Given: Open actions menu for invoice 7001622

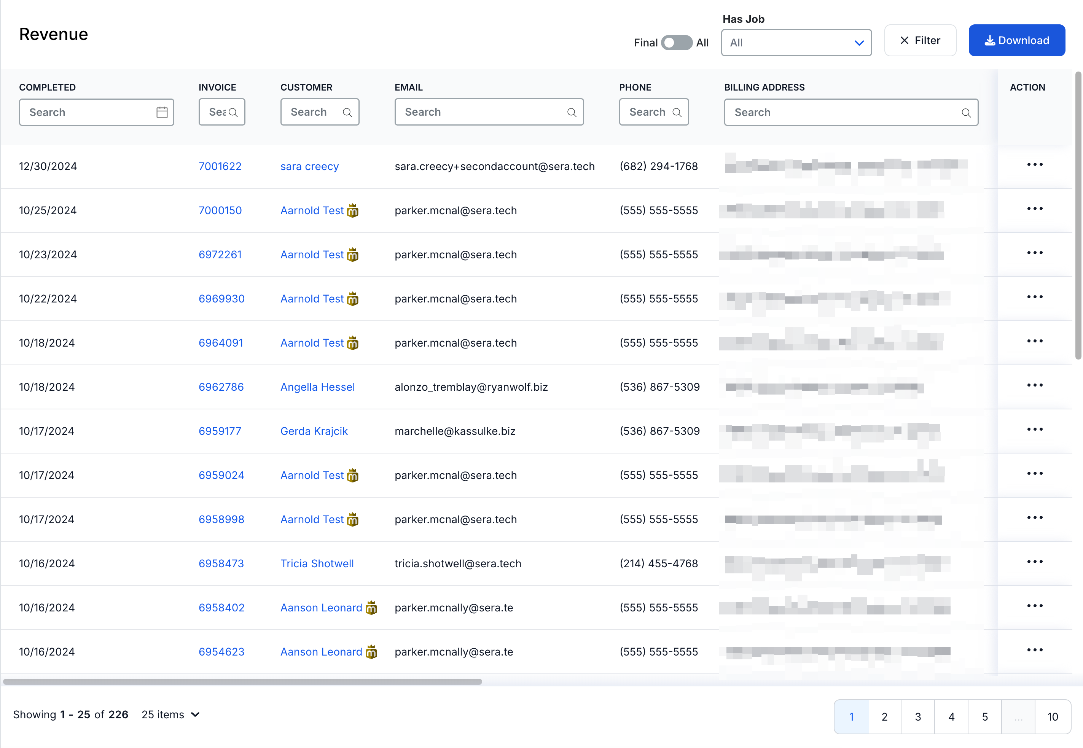Looking at the screenshot, I should tap(1034, 164).
